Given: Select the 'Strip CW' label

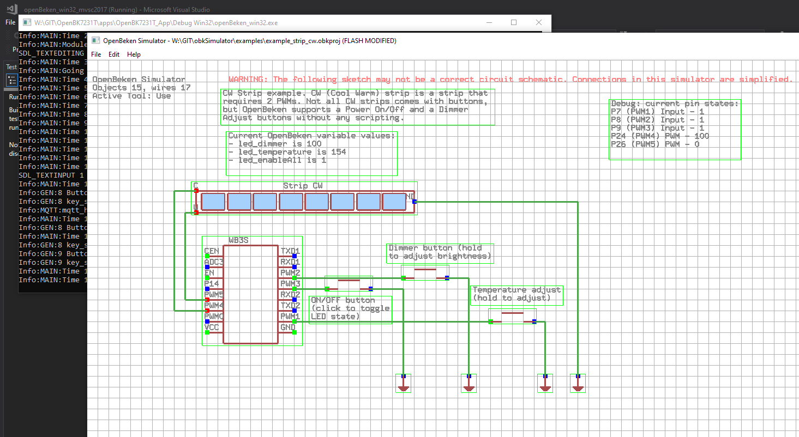Looking at the screenshot, I should 303,186.
